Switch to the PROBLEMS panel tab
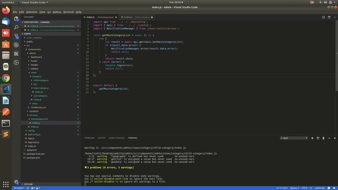The image size is (338, 190). click(x=89, y=138)
